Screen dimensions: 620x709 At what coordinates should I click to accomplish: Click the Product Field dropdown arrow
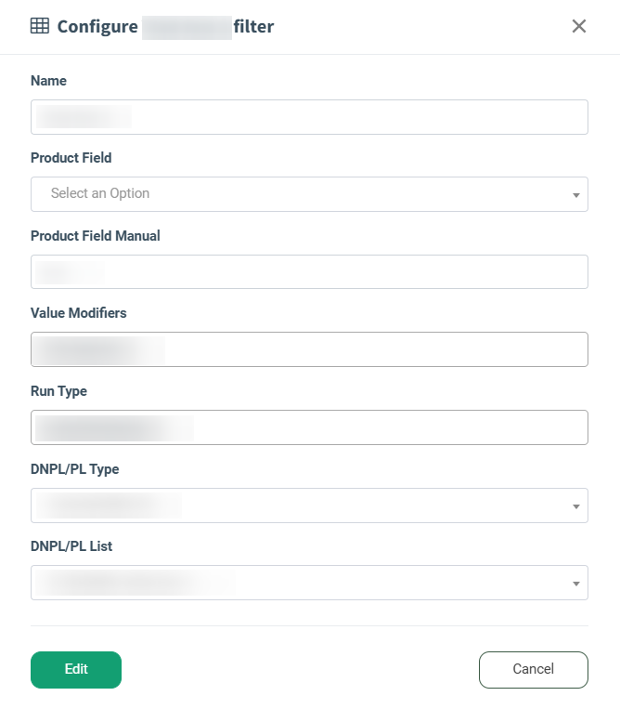(x=575, y=195)
